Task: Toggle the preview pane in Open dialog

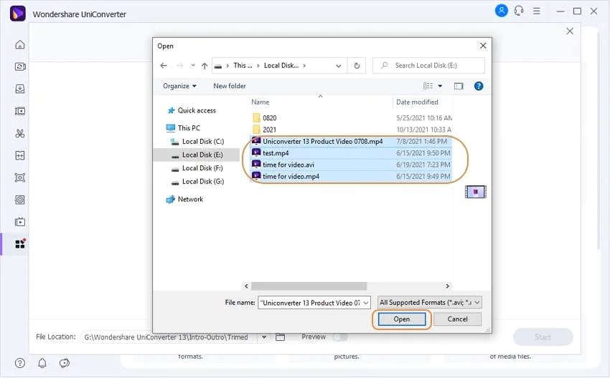Action: tap(459, 86)
